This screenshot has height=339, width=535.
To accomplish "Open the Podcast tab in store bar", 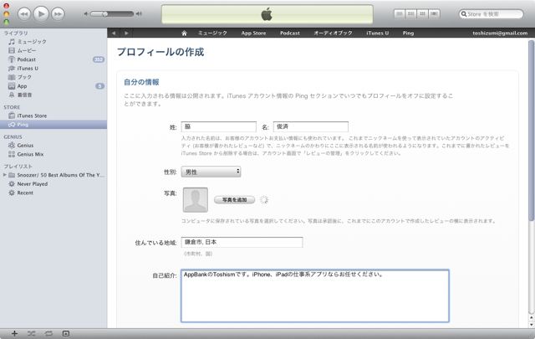I will click(x=290, y=33).
